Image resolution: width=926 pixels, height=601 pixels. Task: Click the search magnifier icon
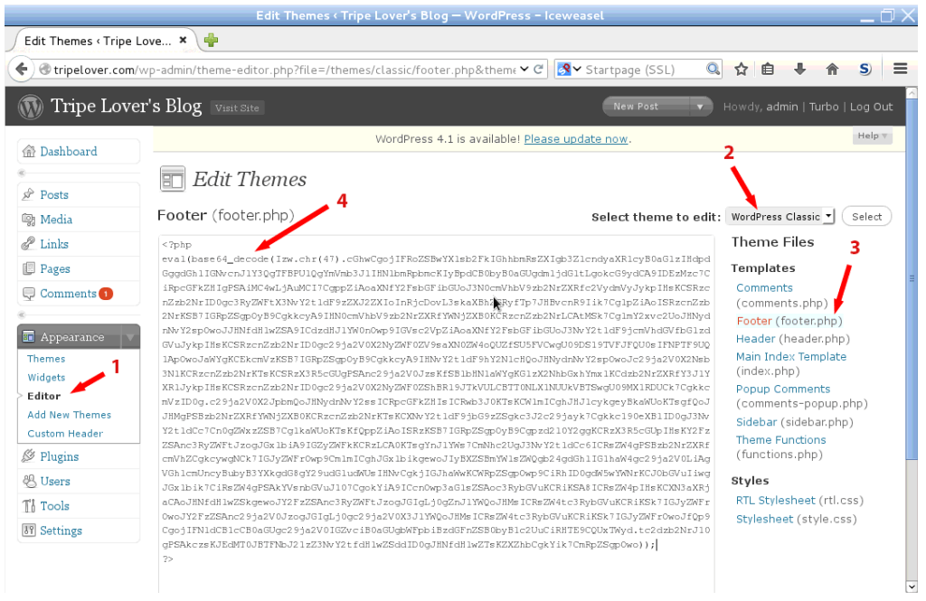coord(713,69)
